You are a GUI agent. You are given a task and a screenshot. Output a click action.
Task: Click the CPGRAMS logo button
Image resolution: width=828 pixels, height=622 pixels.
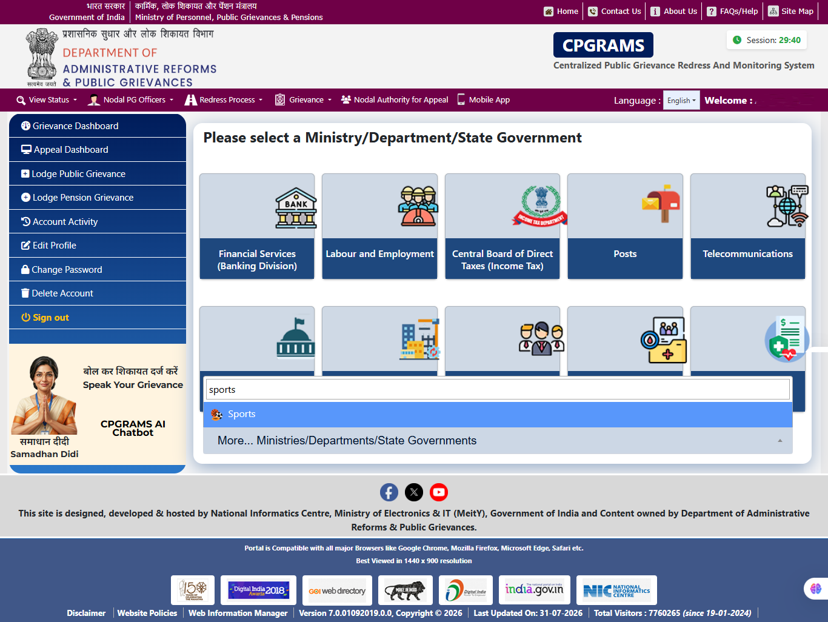pos(603,45)
